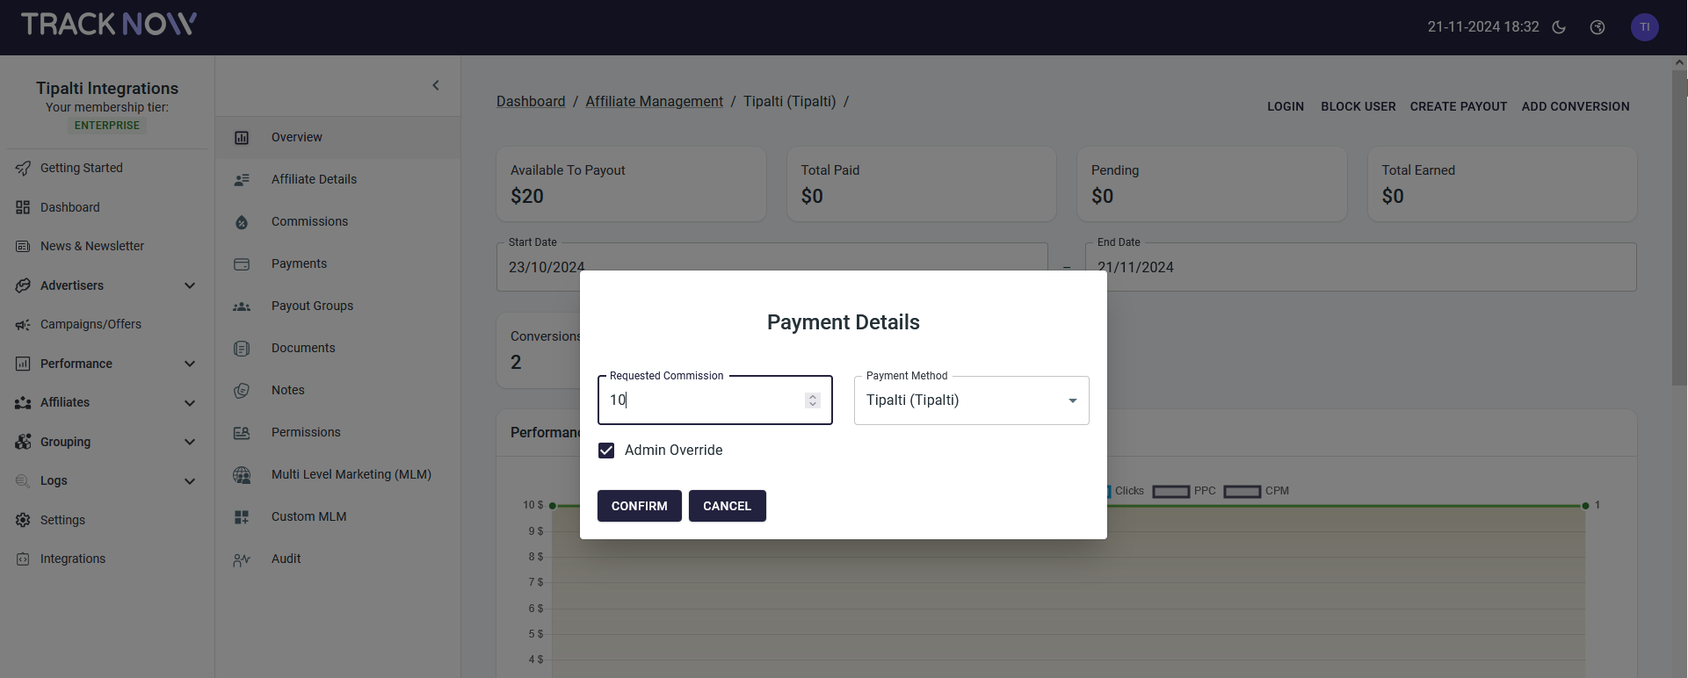
Task: Expand the Performance sidebar section
Action: [x=189, y=364]
